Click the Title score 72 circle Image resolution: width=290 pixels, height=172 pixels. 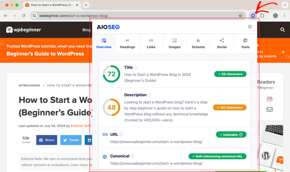point(111,74)
